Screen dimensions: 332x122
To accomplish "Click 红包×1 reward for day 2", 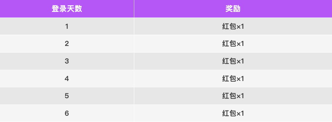I will click(233, 44).
